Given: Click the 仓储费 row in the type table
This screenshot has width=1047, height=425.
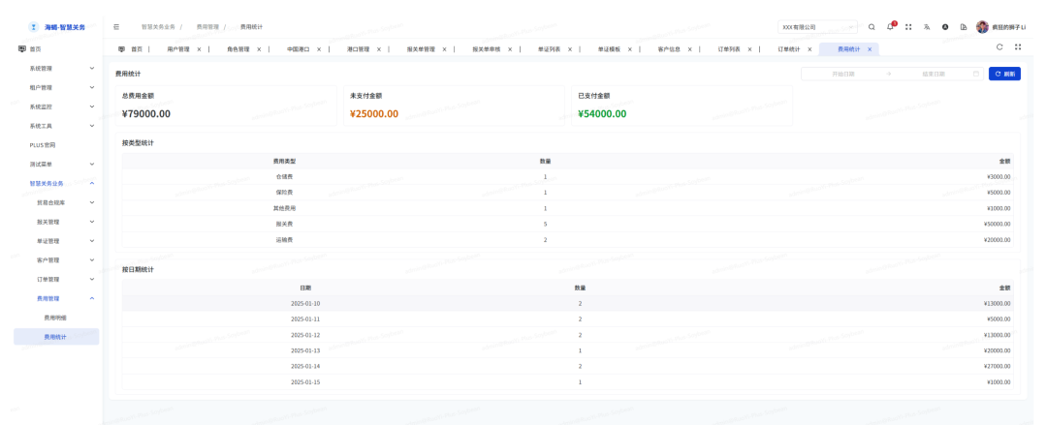Looking at the screenshot, I should point(567,177).
